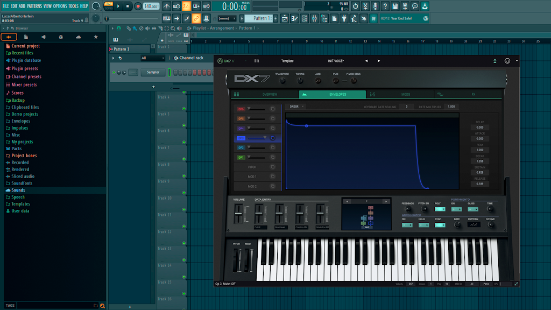Open the Channel rack view icon
Viewport: 551px width, 310px height.
click(x=305, y=19)
